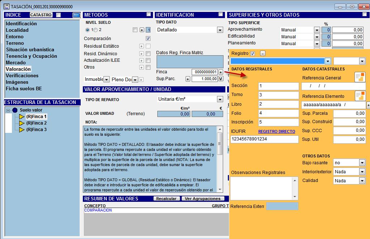Image resolution: width=370 pixels, height=239 pixels.
Task: Click Ver Agrupaciones button
Action: click(x=203, y=199)
